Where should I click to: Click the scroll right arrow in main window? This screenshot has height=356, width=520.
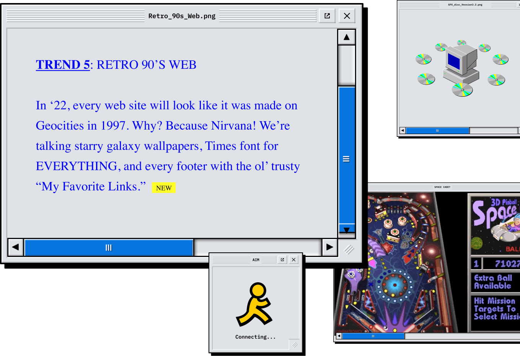(329, 247)
